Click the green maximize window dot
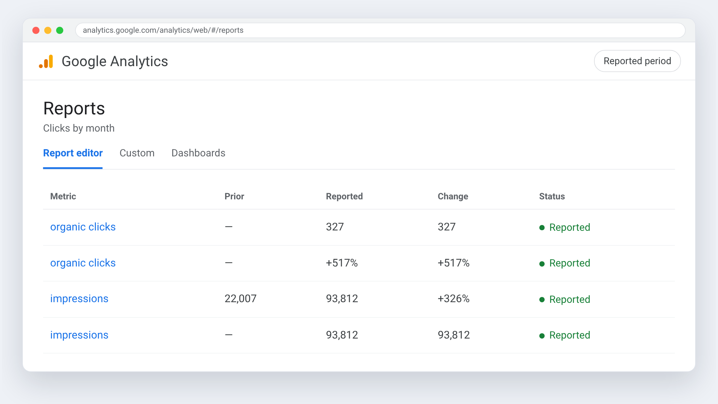 pos(60,30)
